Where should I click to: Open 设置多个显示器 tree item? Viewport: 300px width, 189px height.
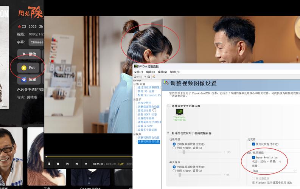tap(147, 130)
